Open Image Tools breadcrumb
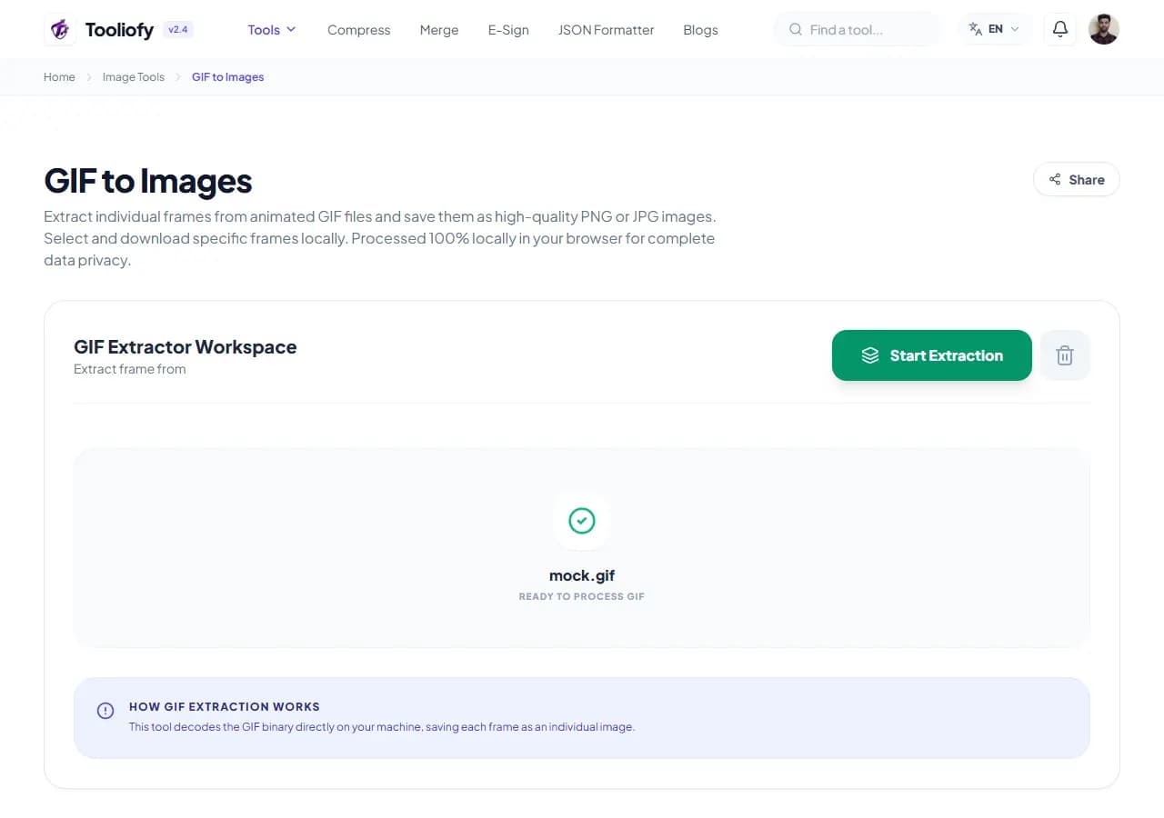This screenshot has width=1164, height=818. 134,77
